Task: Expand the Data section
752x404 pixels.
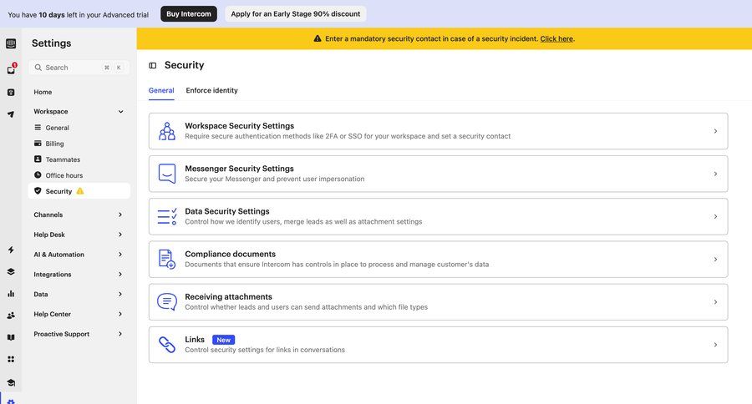Action: pos(120,295)
